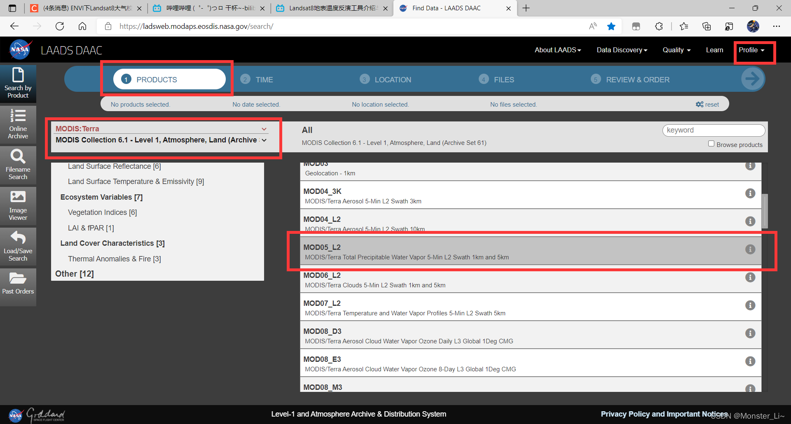
Task: Open Data Discovery dropdown menu
Action: [x=622, y=50]
